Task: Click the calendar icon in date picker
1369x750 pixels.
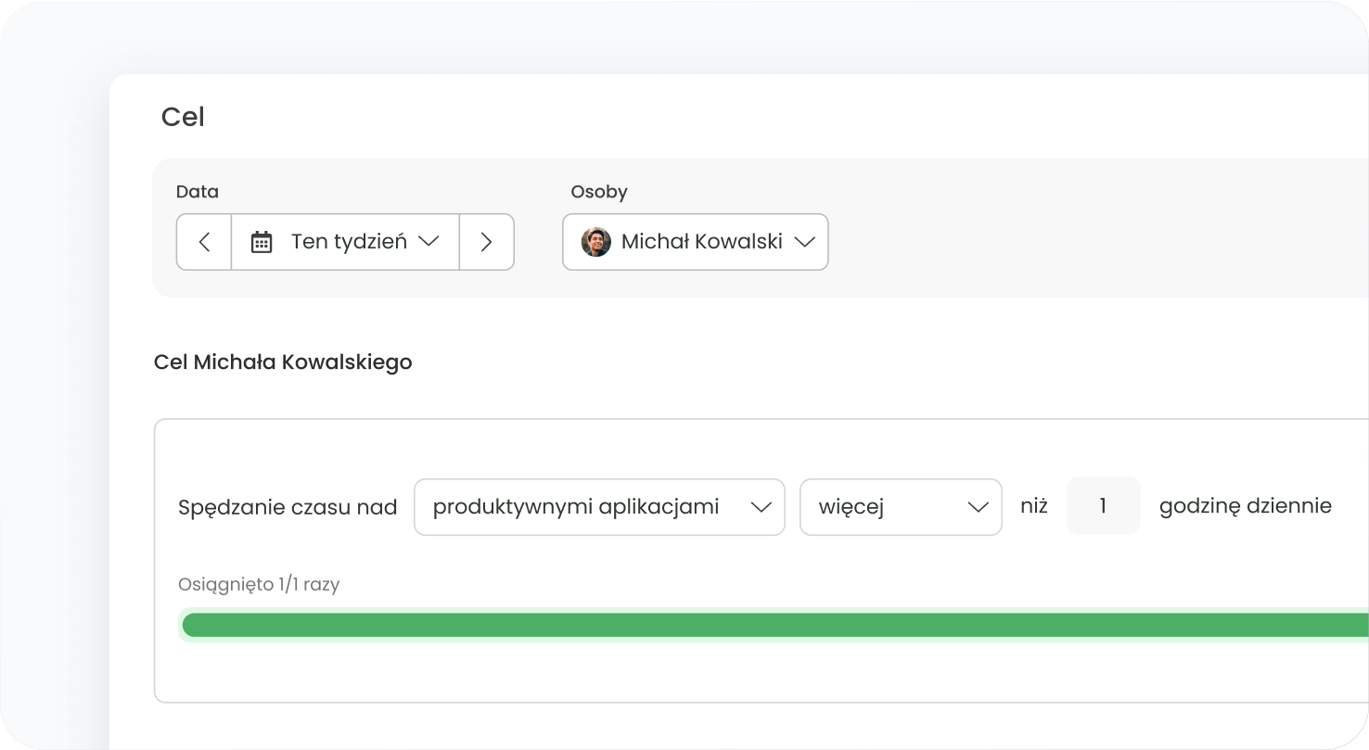Action: point(262,242)
